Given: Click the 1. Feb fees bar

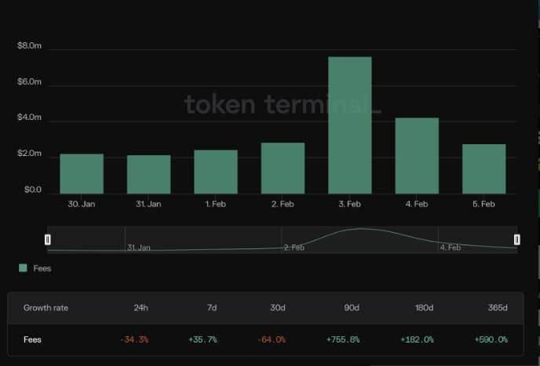Looking at the screenshot, I should 216,172.
